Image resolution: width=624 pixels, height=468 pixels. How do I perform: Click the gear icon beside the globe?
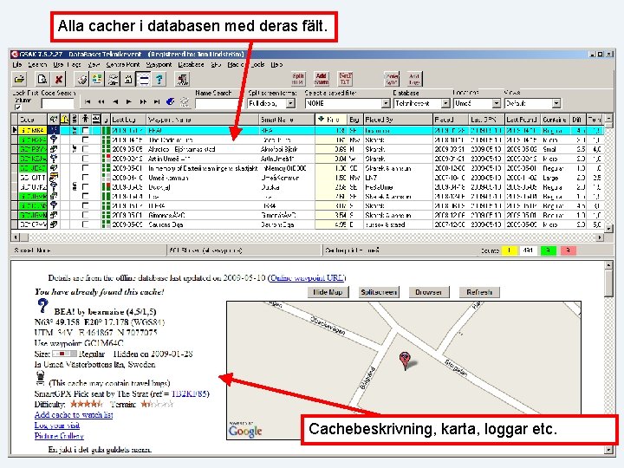185,102
